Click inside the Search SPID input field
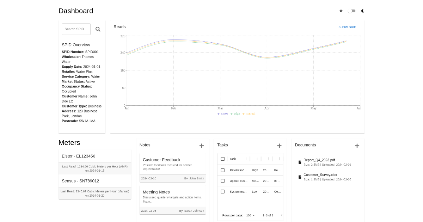This screenshot has height=222, width=423. [x=76, y=29]
